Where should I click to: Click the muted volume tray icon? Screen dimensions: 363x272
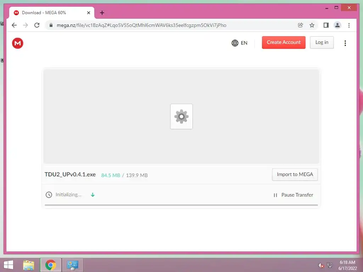tap(321, 265)
